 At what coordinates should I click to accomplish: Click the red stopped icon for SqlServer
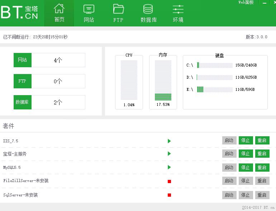coord(169,195)
